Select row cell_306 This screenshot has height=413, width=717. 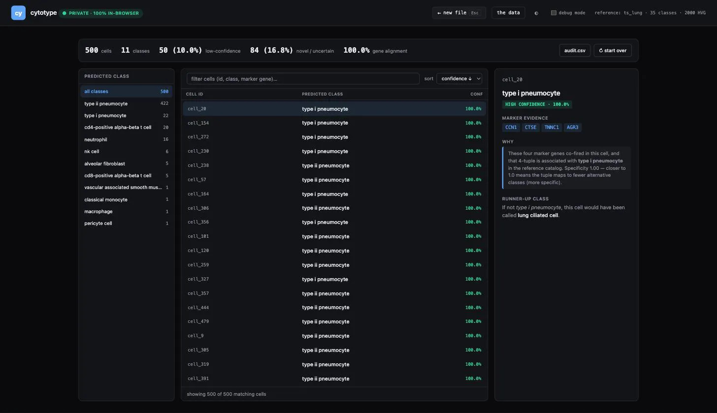pyautogui.click(x=334, y=208)
